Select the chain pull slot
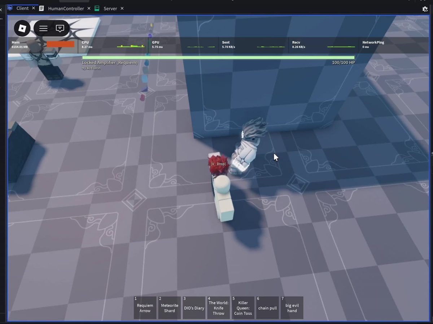 coord(268,308)
